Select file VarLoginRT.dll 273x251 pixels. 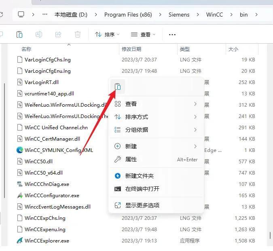pyautogui.click(x=42, y=82)
